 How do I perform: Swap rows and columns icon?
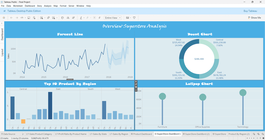pos(63,18)
